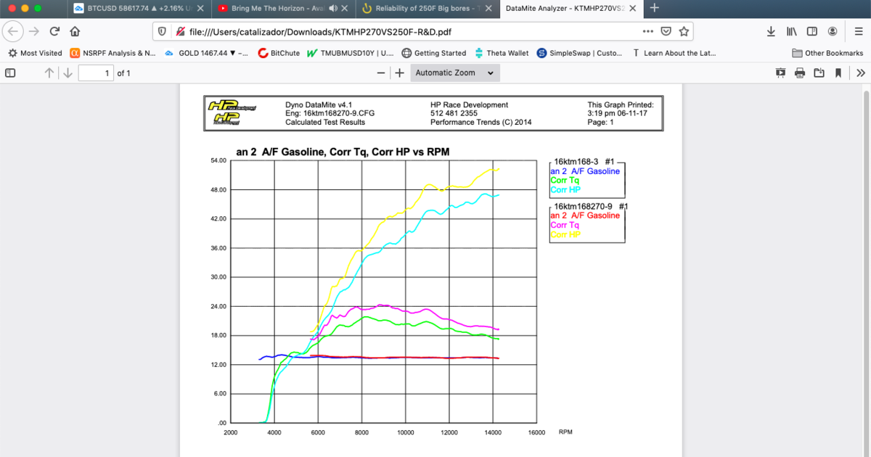Image resolution: width=871 pixels, height=457 pixels.
Task: Open the Getting Started bookmark
Action: pyautogui.click(x=434, y=52)
